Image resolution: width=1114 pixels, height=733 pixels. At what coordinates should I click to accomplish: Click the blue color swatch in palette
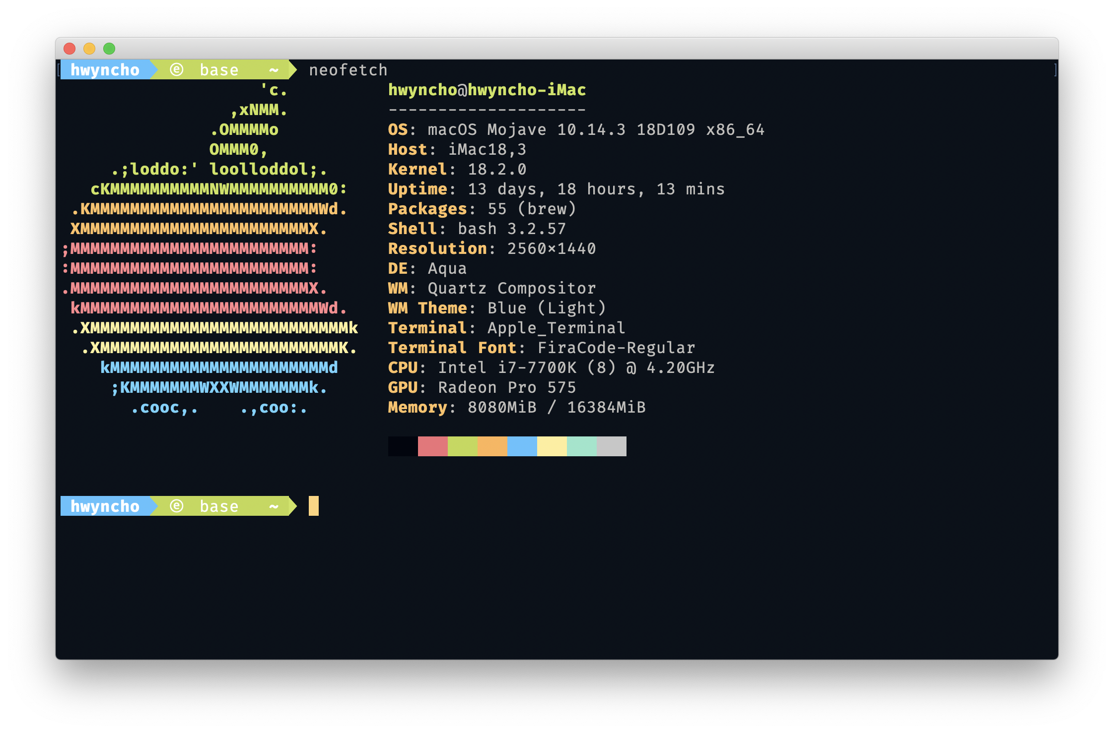(x=522, y=446)
